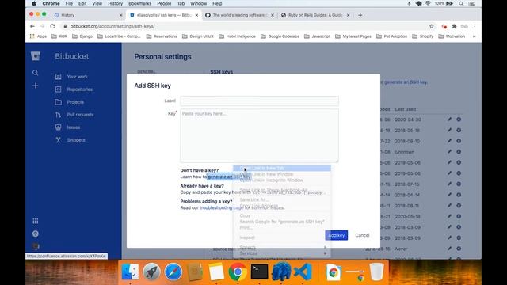
Task: Delete the key last used 2018-08-10
Action: pyautogui.click(x=459, y=141)
